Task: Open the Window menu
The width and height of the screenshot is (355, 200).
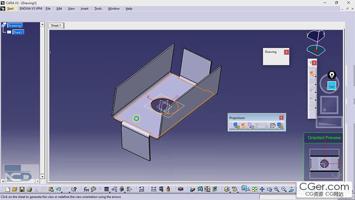Action: 114,8
